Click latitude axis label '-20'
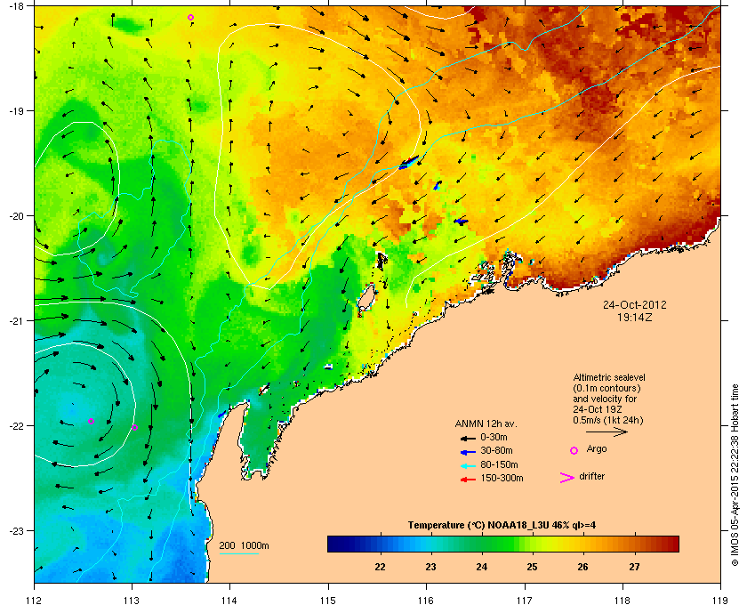Screen dimensions: 747x605 tap(16, 216)
